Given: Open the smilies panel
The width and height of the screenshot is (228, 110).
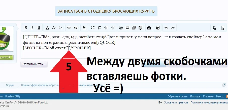Looking at the screenshot, I should click(121, 28).
